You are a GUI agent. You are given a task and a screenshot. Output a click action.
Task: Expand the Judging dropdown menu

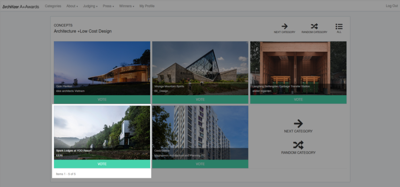pos(90,6)
